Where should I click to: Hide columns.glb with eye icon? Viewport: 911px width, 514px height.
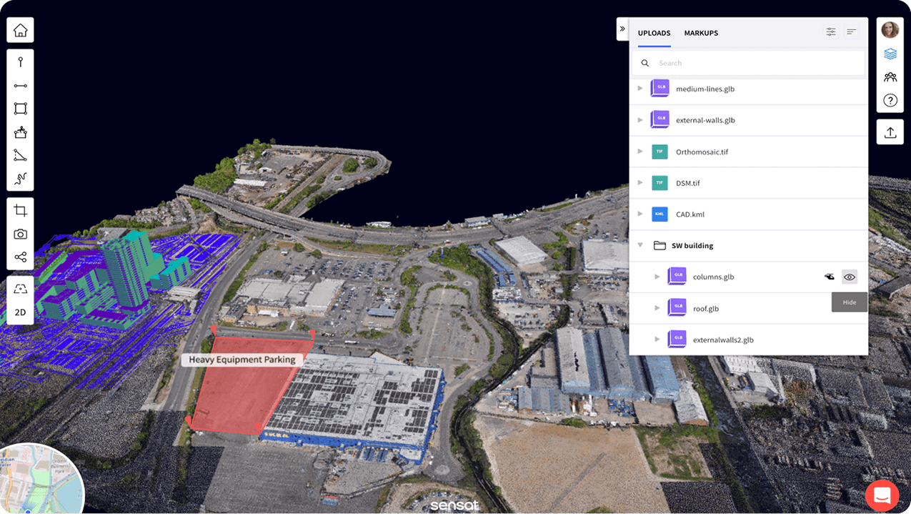click(x=850, y=277)
